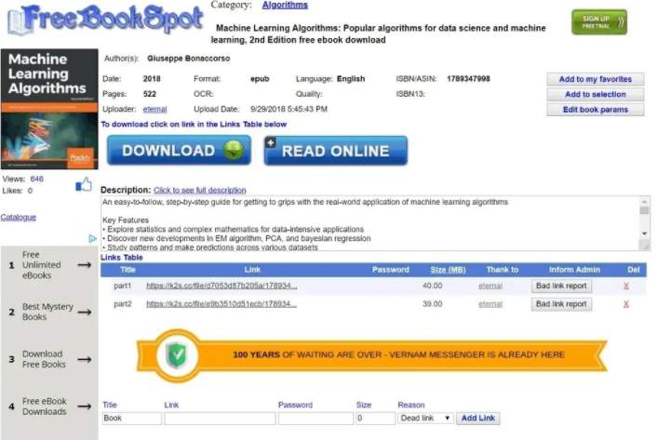Click arrow next to Best Mystery Books
This screenshot has height=440, width=658.
85,312
